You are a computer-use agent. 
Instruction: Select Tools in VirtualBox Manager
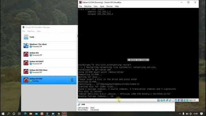pos(49,37)
